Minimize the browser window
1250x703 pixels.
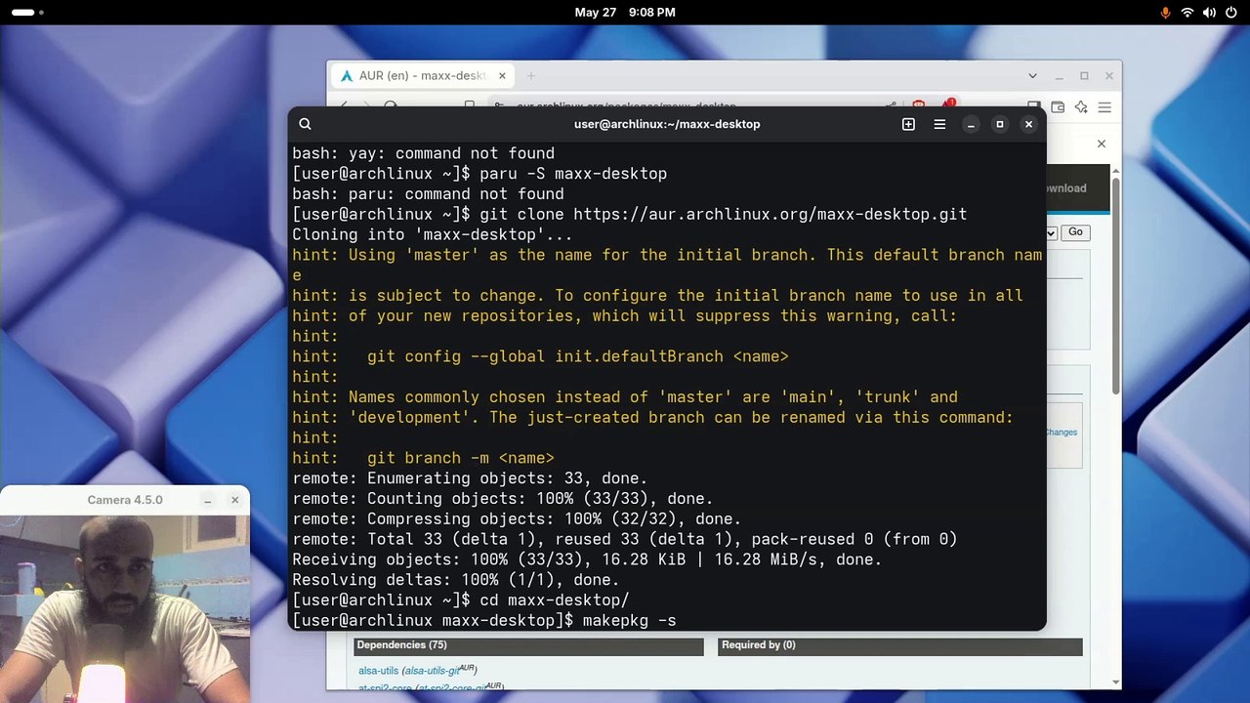coord(1059,76)
